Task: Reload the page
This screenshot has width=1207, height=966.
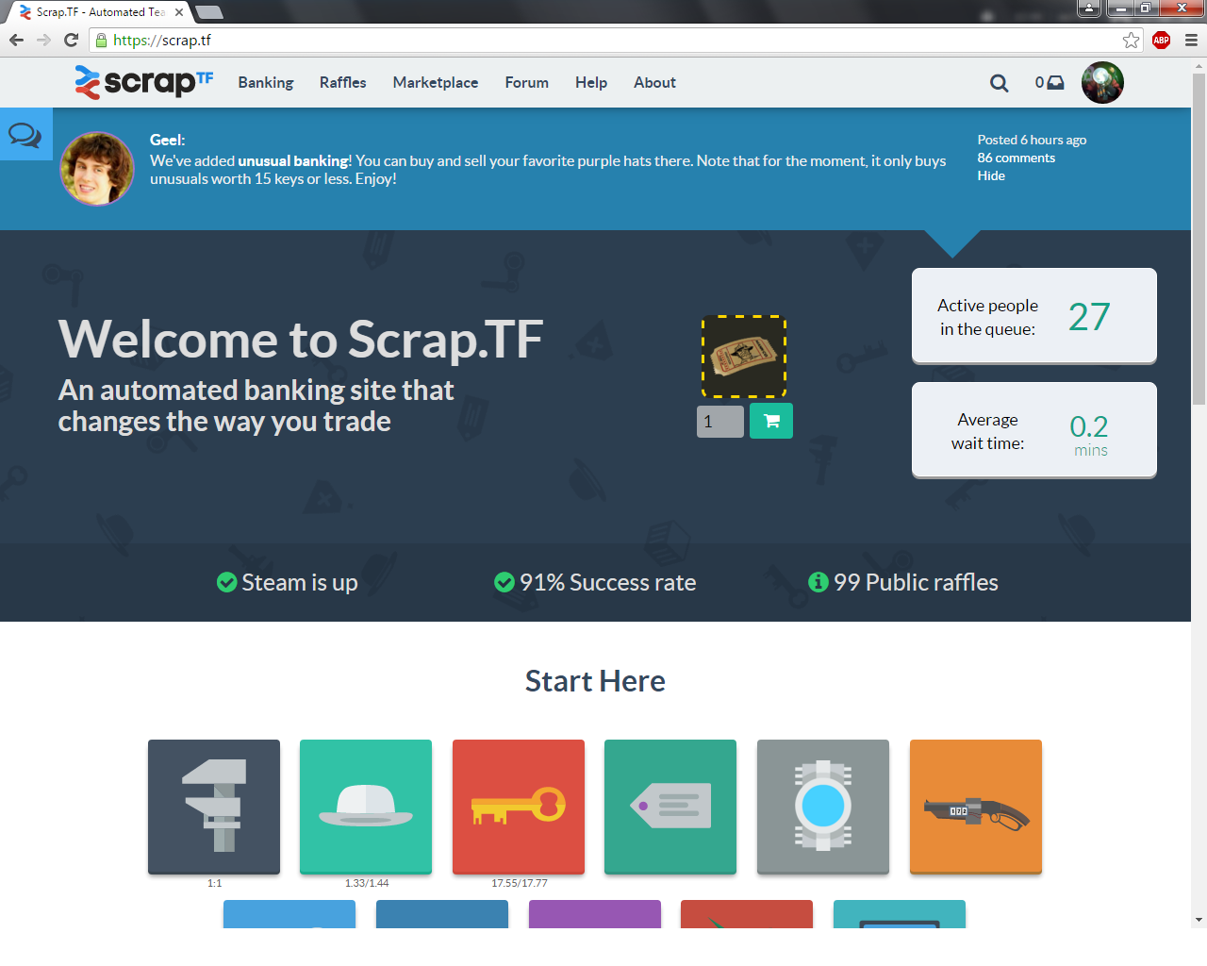Action: coord(71,40)
